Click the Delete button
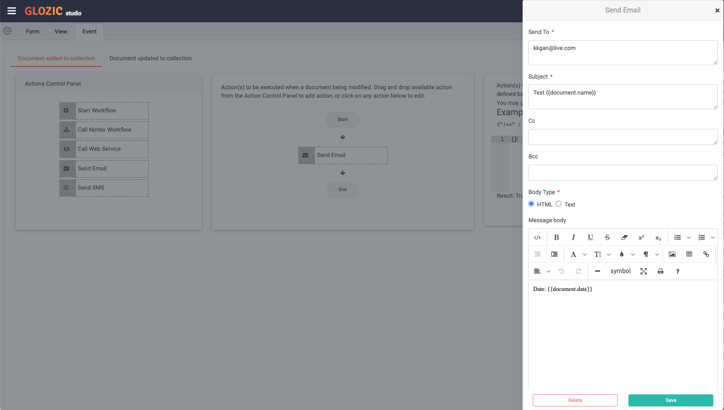724x410 pixels. [575, 400]
